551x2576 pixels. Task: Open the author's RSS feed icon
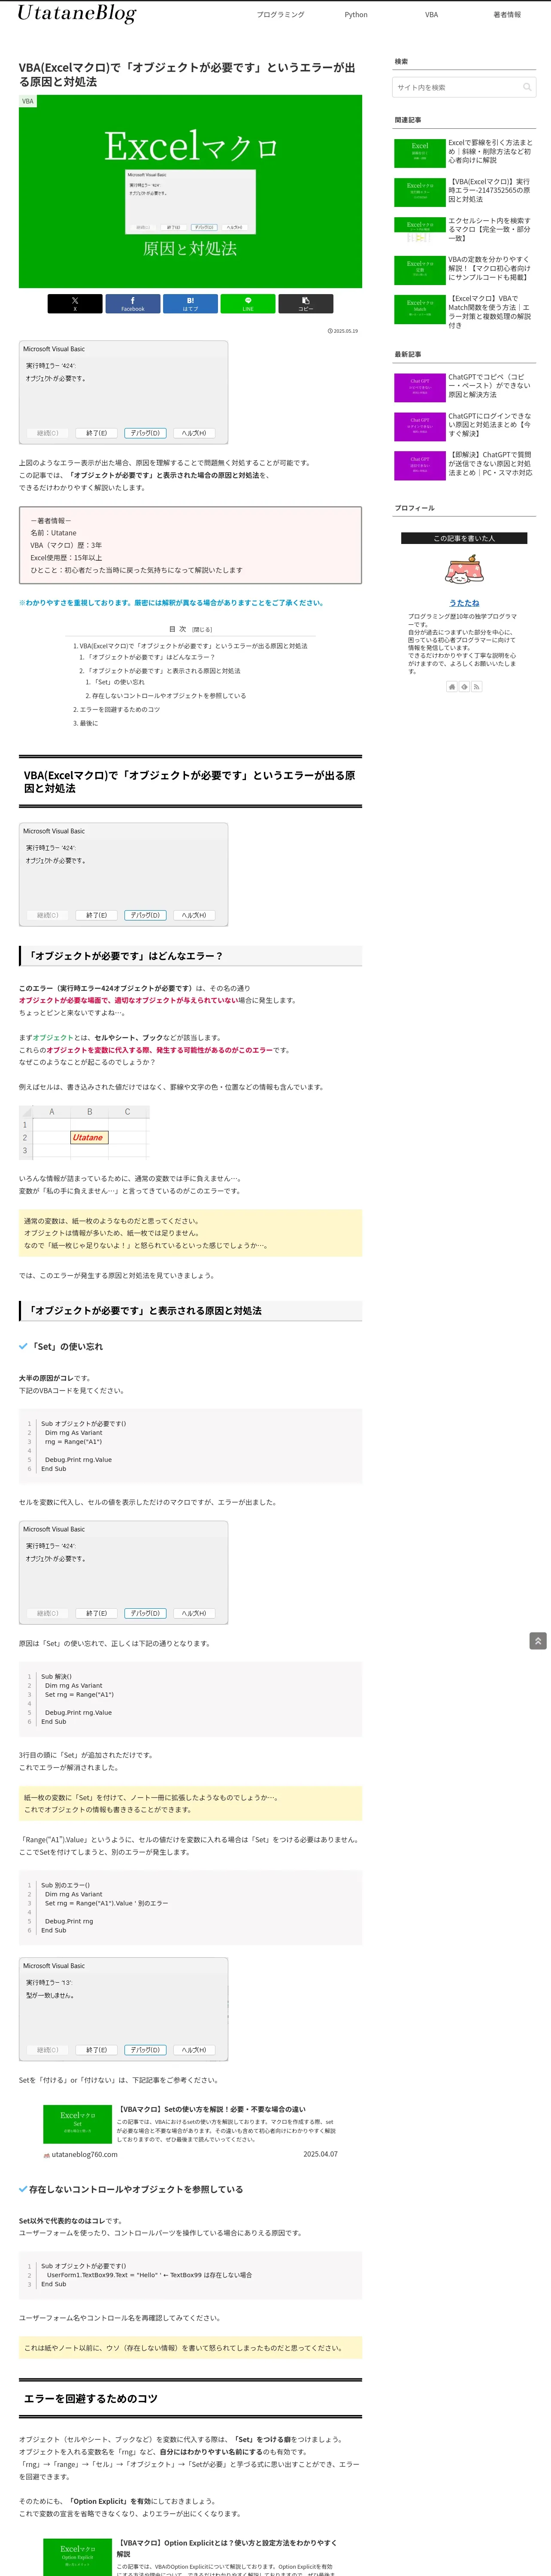[477, 687]
